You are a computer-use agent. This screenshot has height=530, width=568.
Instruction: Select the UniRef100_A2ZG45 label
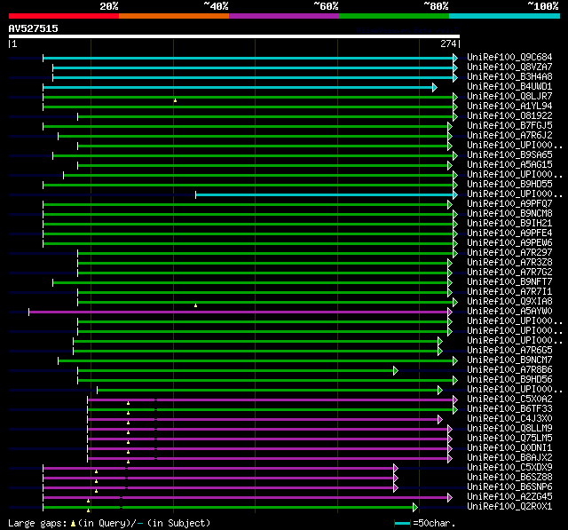(x=509, y=497)
